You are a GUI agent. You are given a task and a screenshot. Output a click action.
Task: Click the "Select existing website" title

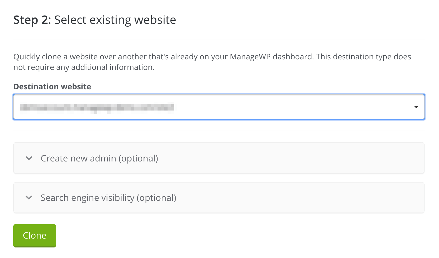[115, 20]
